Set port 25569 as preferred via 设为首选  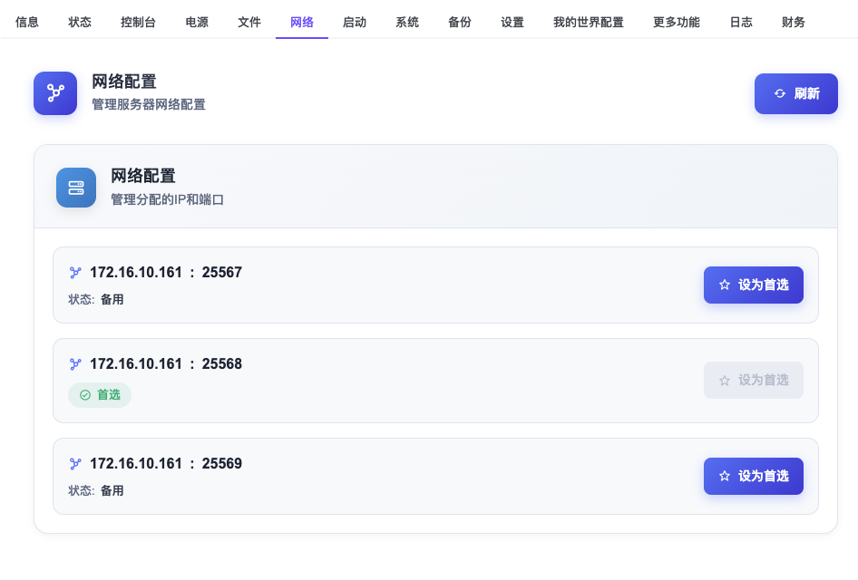(753, 476)
